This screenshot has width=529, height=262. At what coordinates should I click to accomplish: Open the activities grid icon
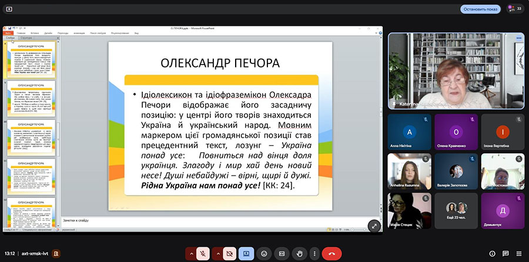click(519, 254)
